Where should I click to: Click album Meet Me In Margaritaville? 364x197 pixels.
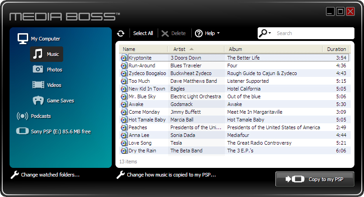254,112
